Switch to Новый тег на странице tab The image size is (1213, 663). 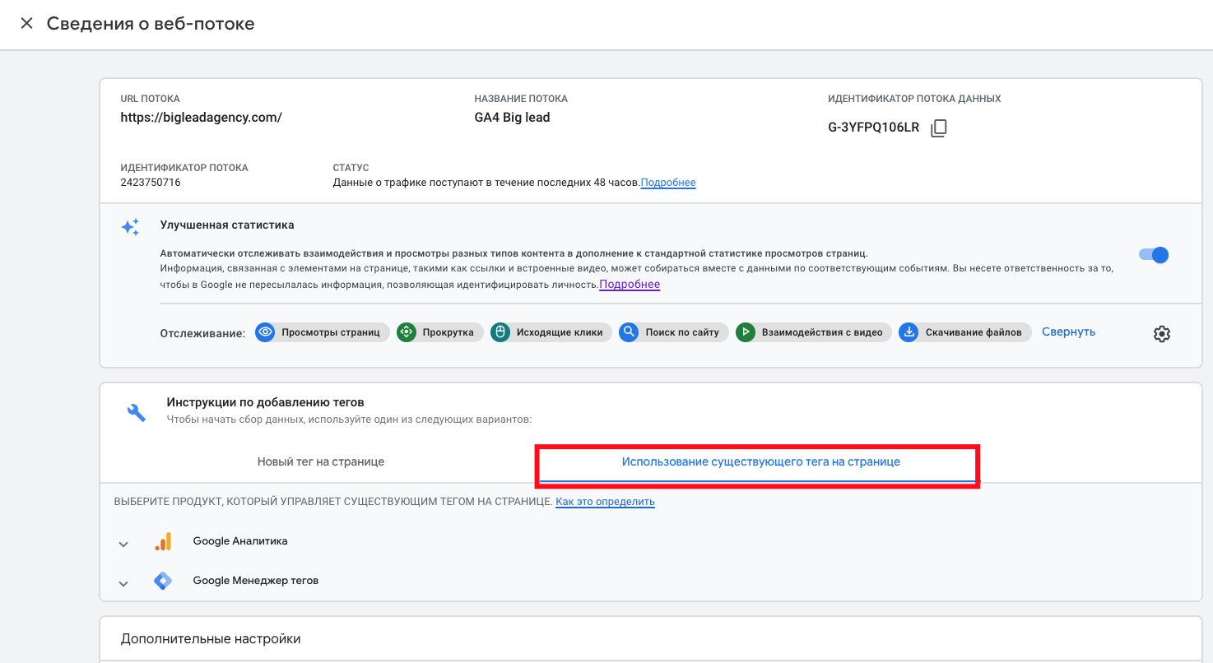coord(321,461)
